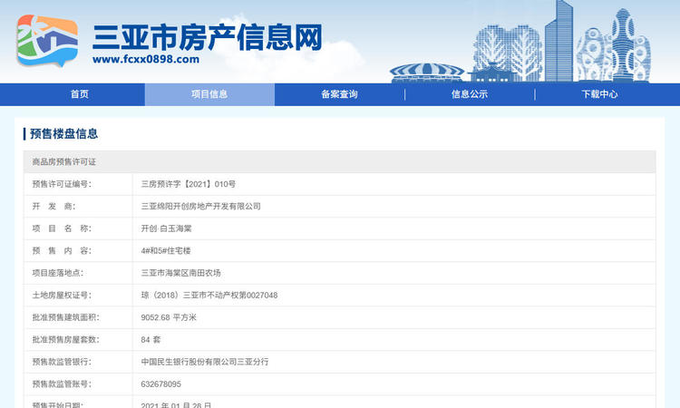Click the 土地房屋权证号 label
Image resolution: width=680 pixels, height=408 pixels.
62,296
